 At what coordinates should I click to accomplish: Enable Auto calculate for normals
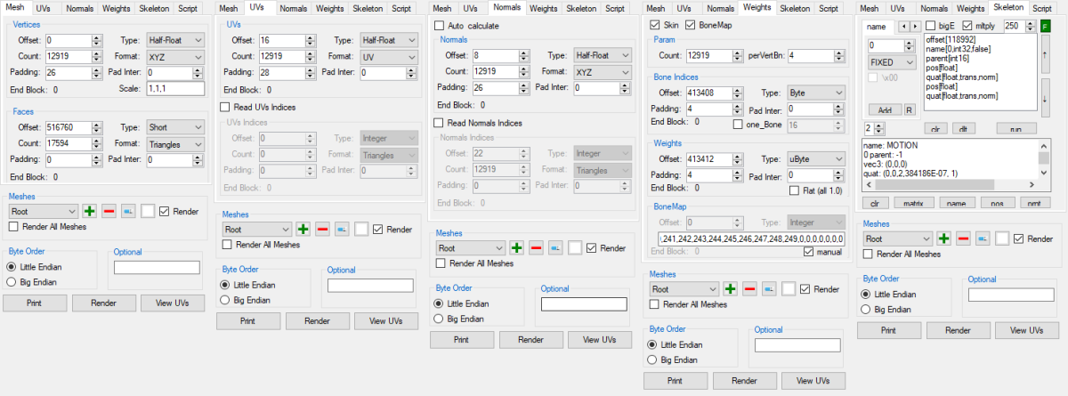[x=466, y=26]
